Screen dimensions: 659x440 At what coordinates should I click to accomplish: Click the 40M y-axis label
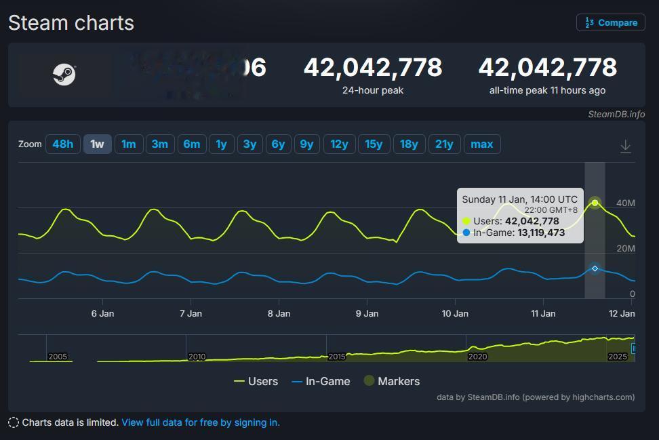point(625,203)
